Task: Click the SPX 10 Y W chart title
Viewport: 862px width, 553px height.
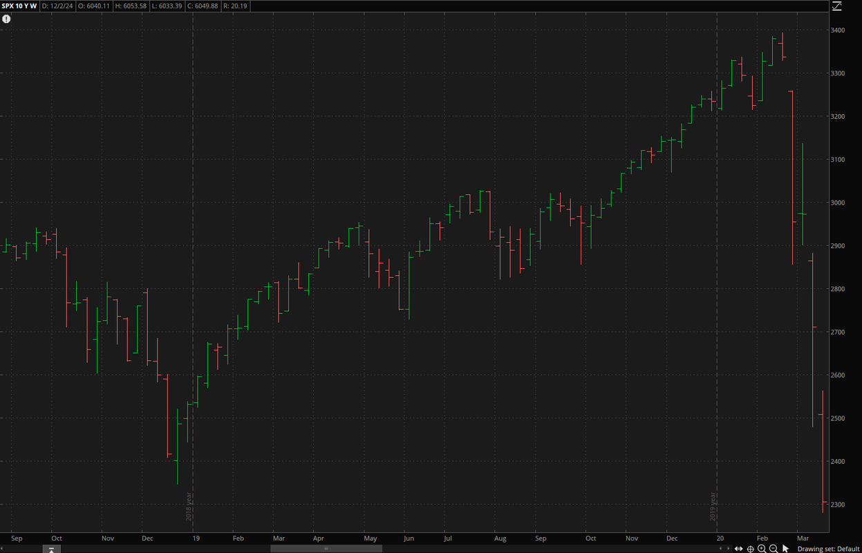Action: [x=19, y=6]
